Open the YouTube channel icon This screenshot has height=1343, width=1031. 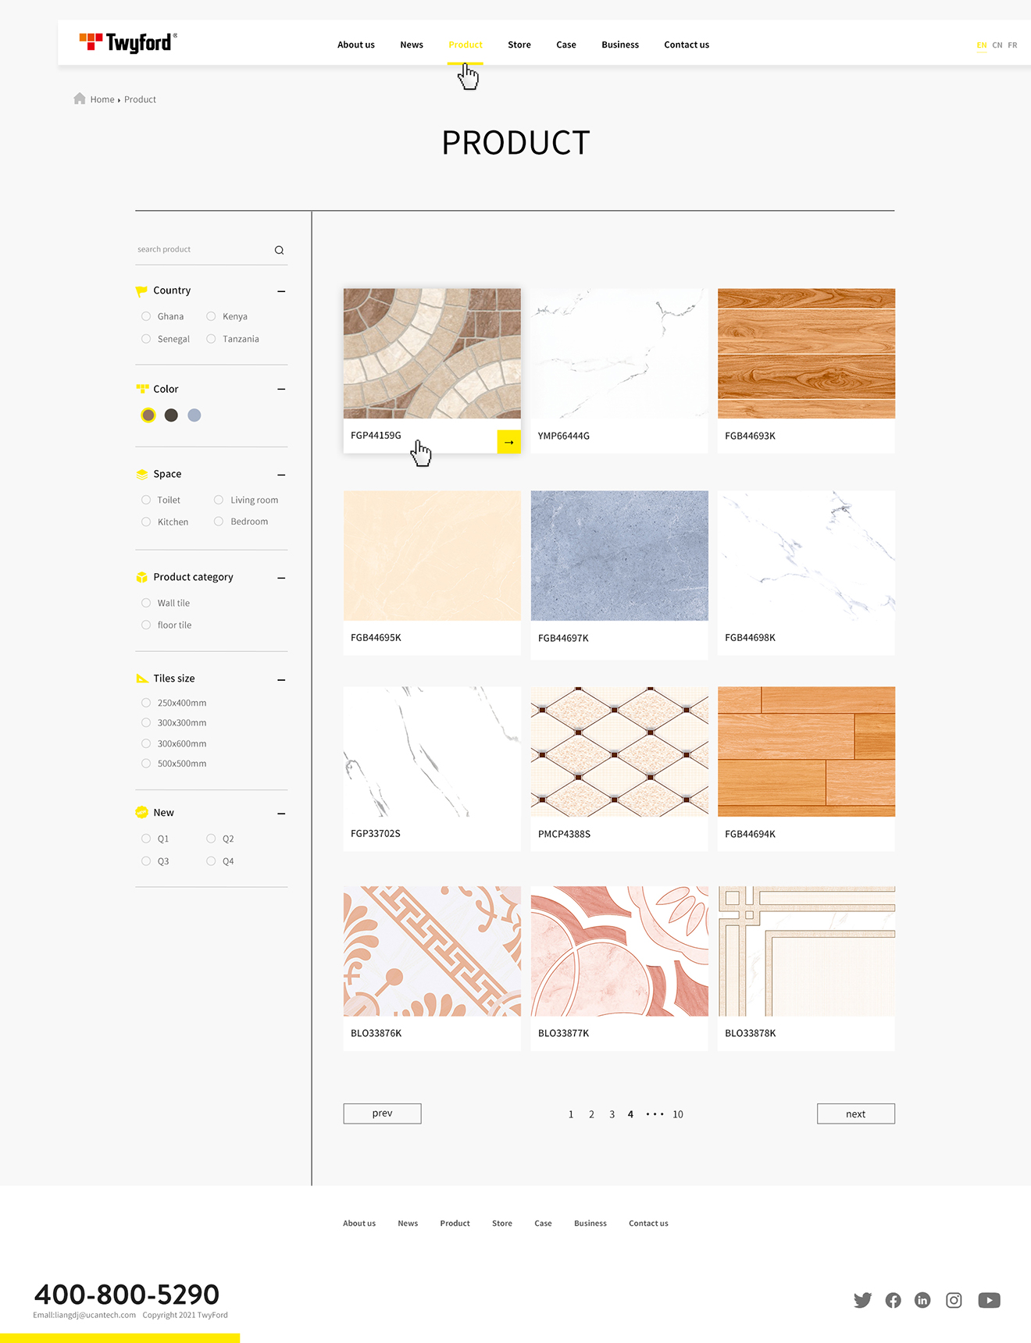coord(989,1300)
